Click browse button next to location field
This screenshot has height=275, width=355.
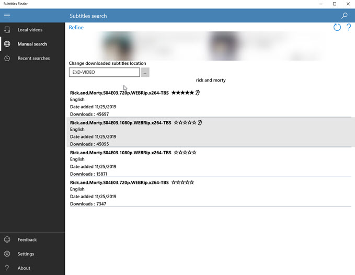click(x=145, y=72)
